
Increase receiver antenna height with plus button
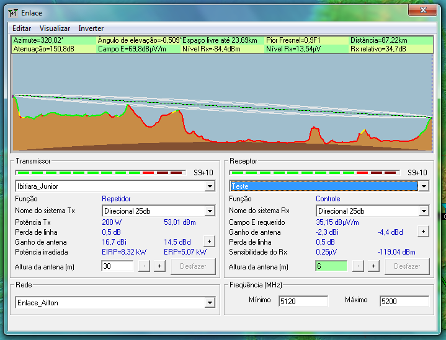[x=373, y=266]
